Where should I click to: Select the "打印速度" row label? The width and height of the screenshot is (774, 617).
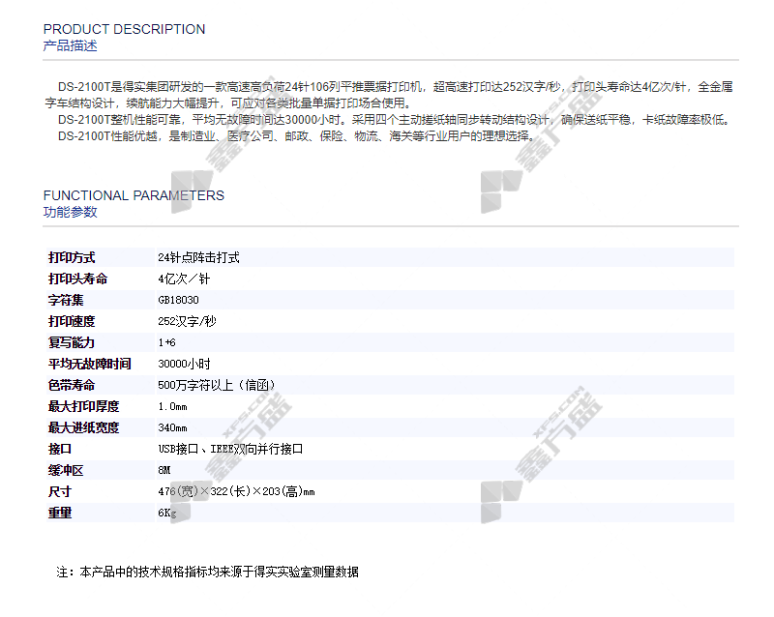pos(72,321)
